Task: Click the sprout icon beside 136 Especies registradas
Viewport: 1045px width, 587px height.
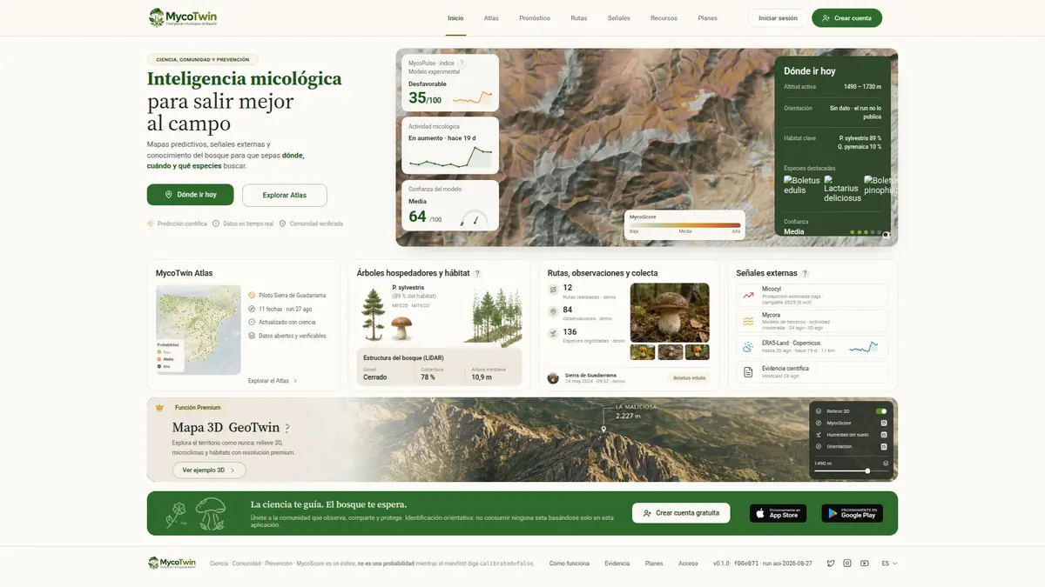Action: [x=553, y=333]
